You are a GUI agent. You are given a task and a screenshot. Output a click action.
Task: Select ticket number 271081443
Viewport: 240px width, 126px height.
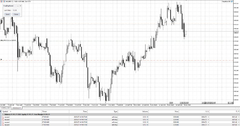(x=45, y=125)
